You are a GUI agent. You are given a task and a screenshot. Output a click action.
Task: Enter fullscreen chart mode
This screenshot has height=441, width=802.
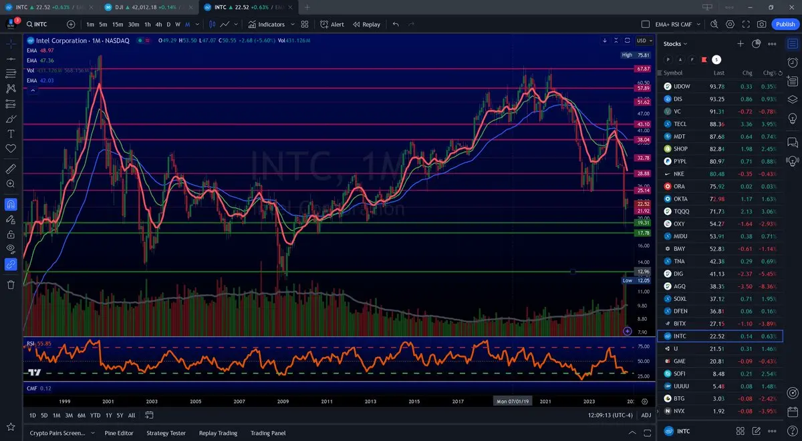(x=746, y=24)
